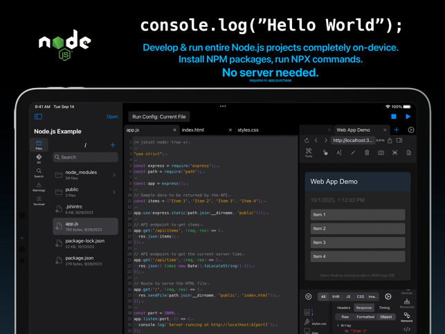The image size is (445, 334).
Task: Open package.json file
Action: tap(85, 261)
